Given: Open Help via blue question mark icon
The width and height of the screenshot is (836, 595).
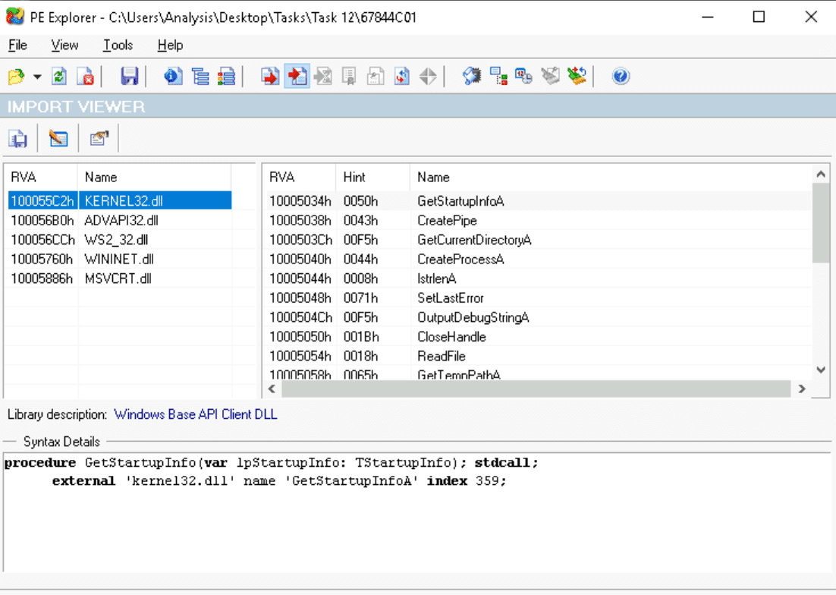Looking at the screenshot, I should (621, 76).
